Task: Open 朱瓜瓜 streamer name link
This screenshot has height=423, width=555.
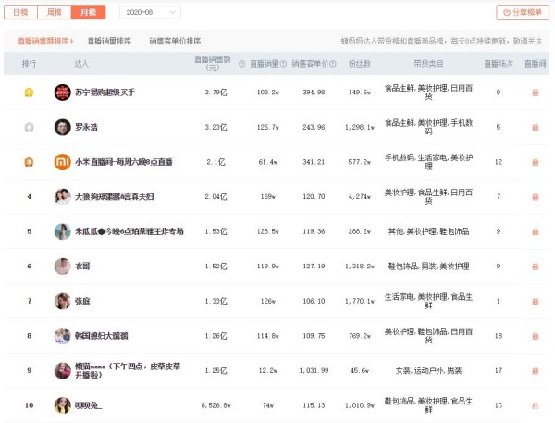Action: click(x=129, y=231)
